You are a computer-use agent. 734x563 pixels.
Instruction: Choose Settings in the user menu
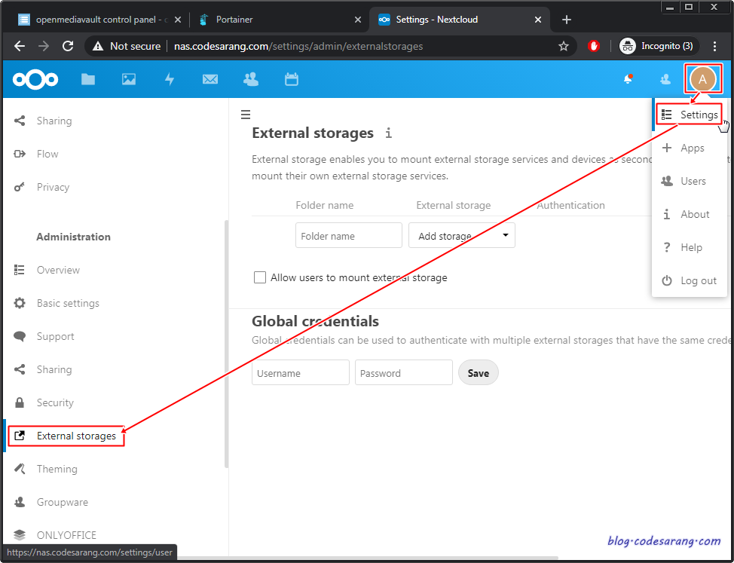(x=689, y=115)
